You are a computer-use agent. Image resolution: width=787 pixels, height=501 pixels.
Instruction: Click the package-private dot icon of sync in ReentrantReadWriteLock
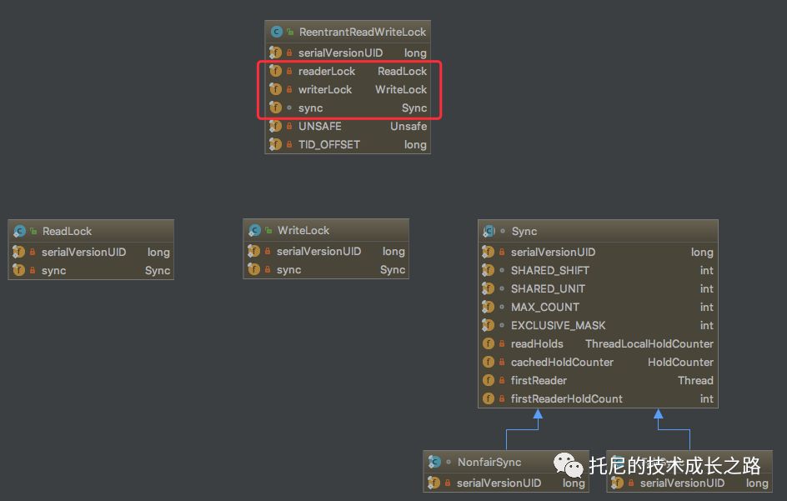coord(289,108)
